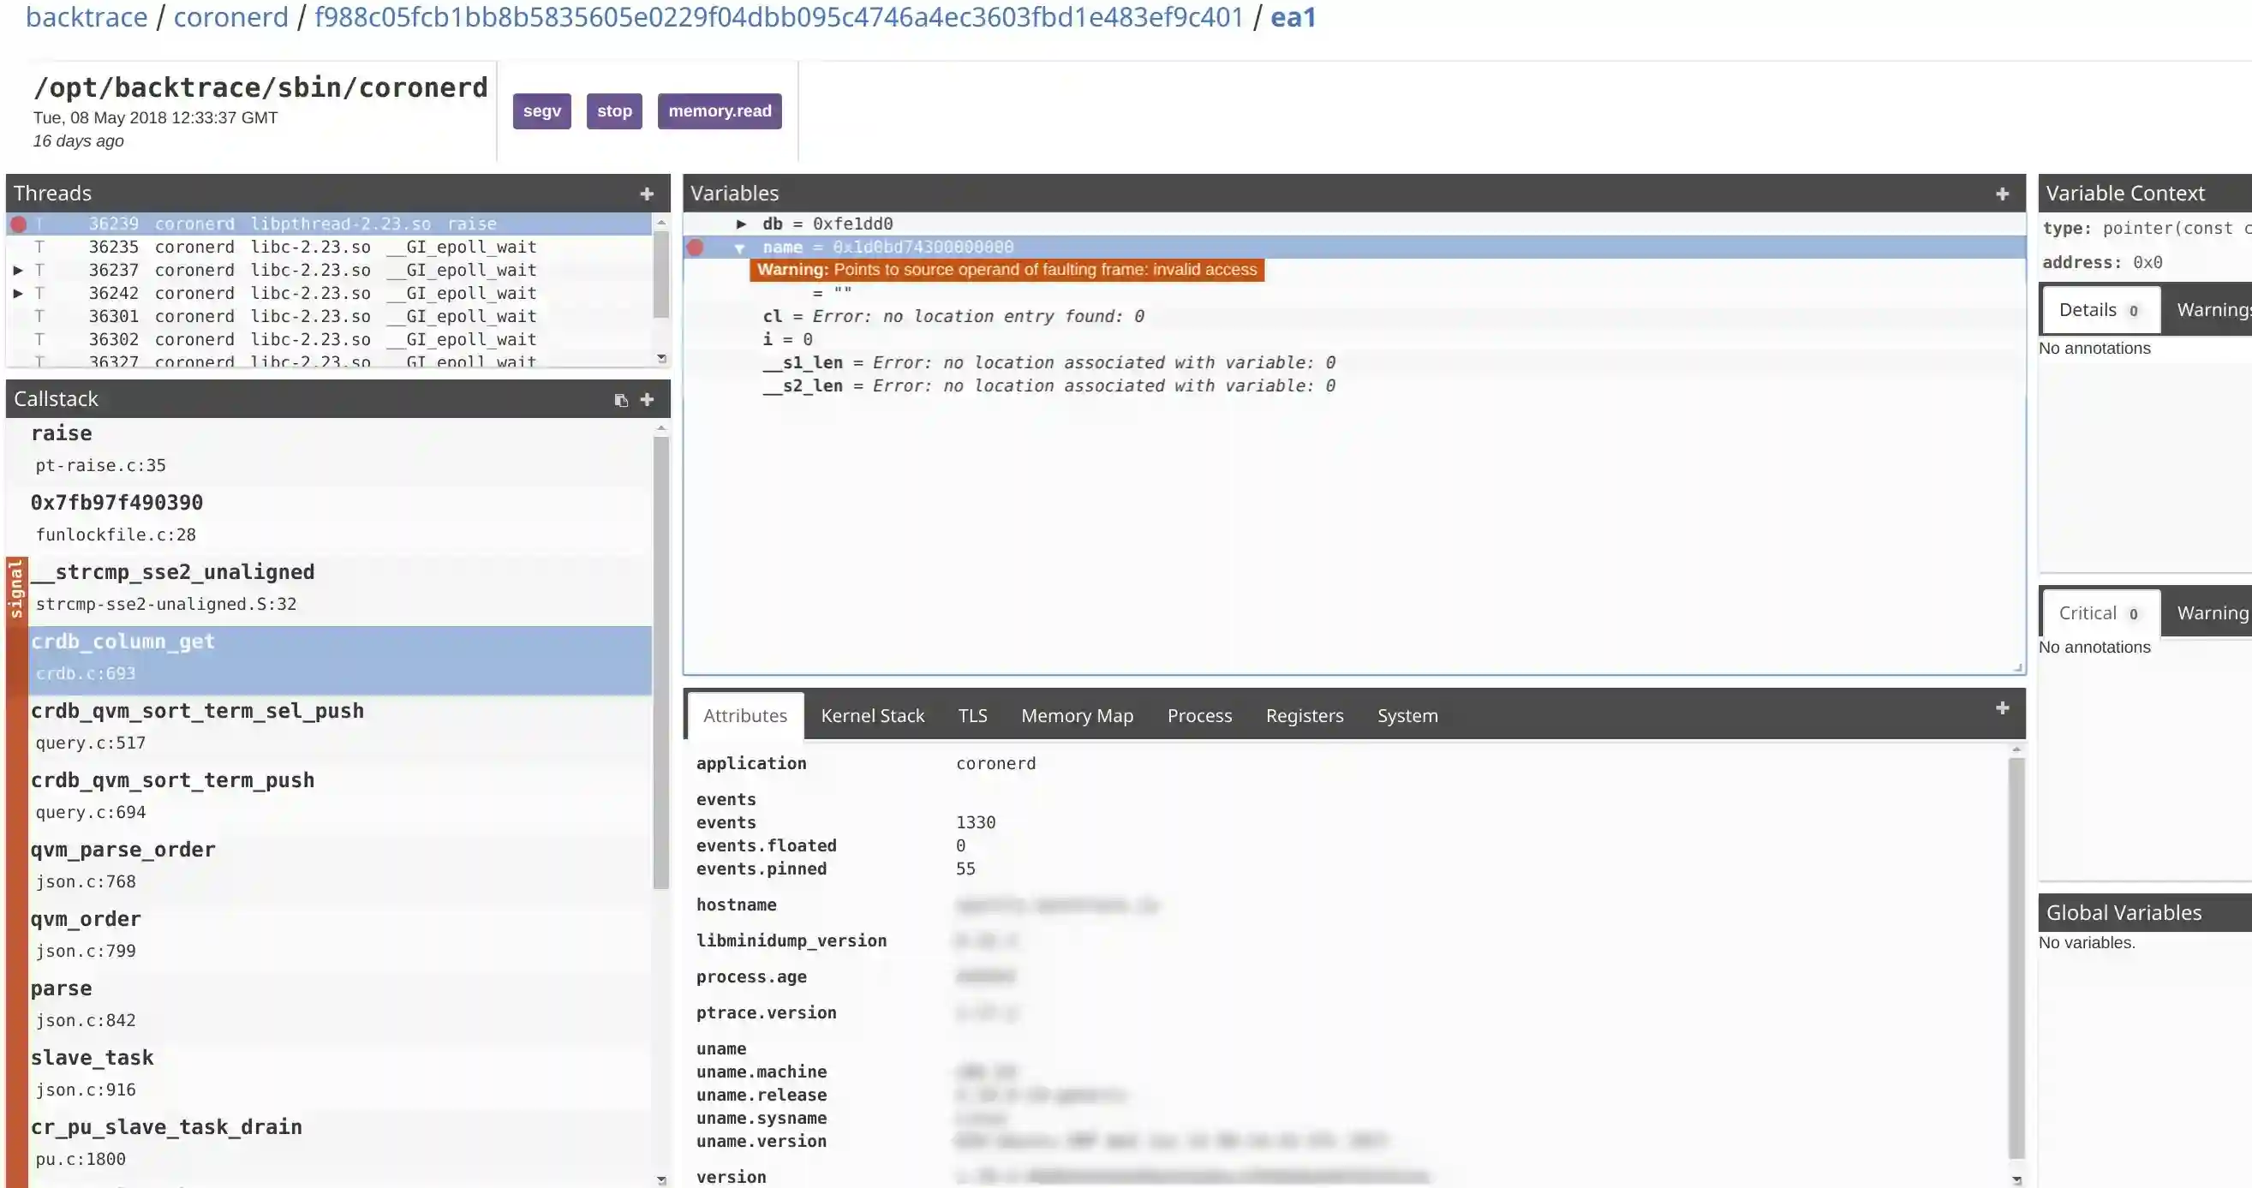This screenshot has width=2252, height=1188.
Task: Click copy callstack icon button
Action: tap(621, 399)
